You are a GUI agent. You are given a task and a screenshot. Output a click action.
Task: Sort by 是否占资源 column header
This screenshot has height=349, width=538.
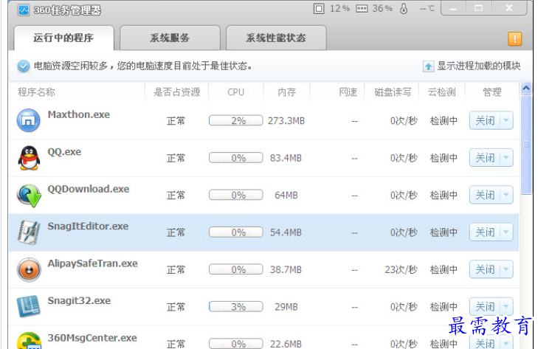click(x=176, y=92)
